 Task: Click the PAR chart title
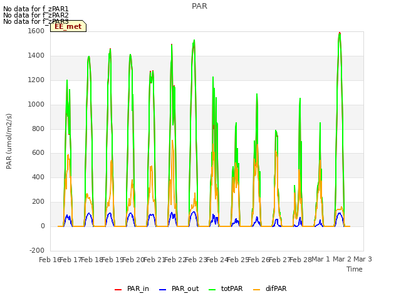click(199, 6)
